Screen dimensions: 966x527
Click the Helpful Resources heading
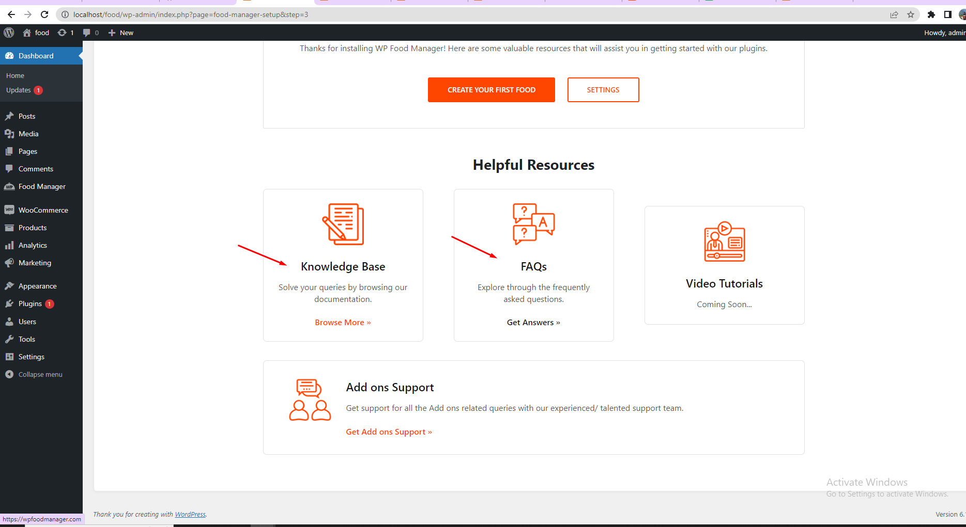coord(533,165)
